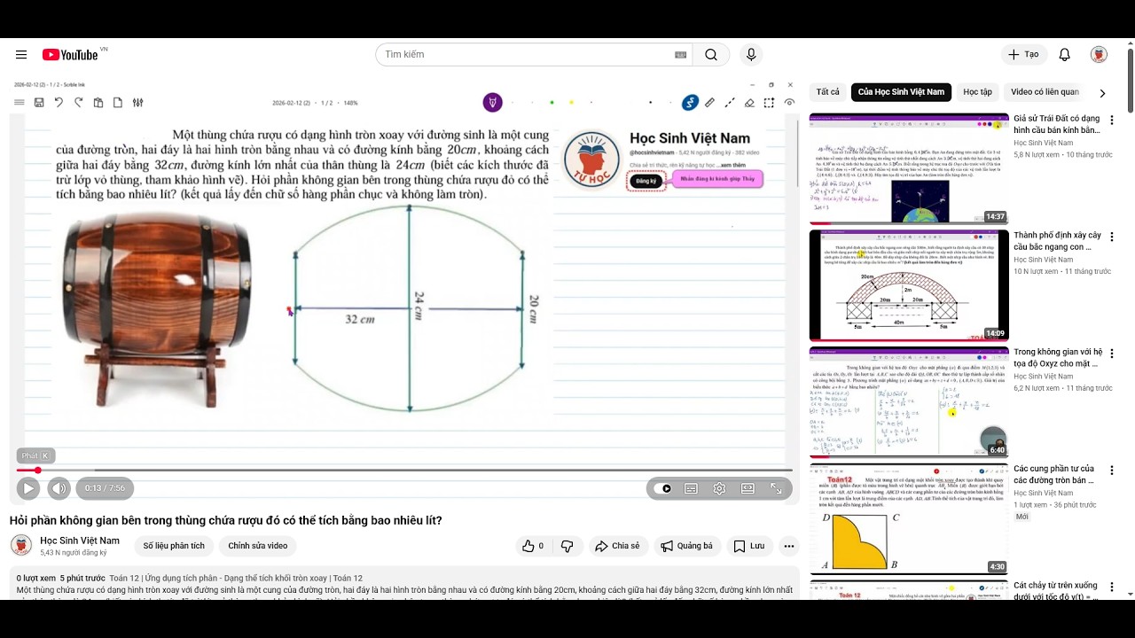
Task: Open 'Số liệu phân tích' analytics
Action: coord(174,546)
